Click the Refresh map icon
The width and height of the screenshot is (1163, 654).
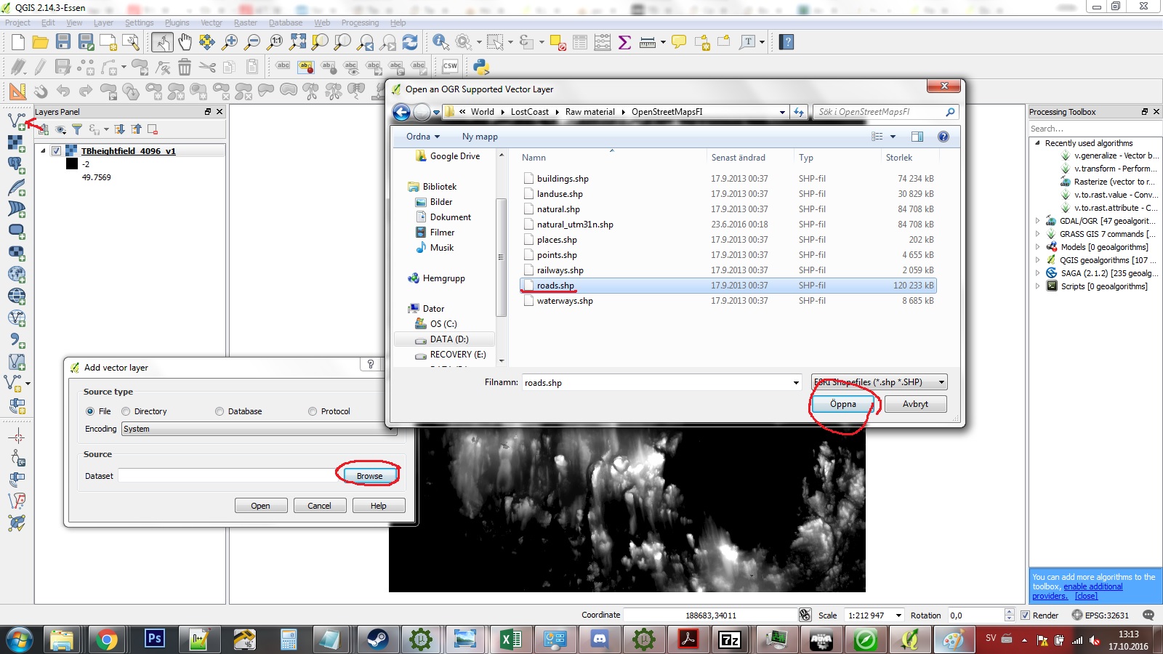pyautogui.click(x=410, y=42)
